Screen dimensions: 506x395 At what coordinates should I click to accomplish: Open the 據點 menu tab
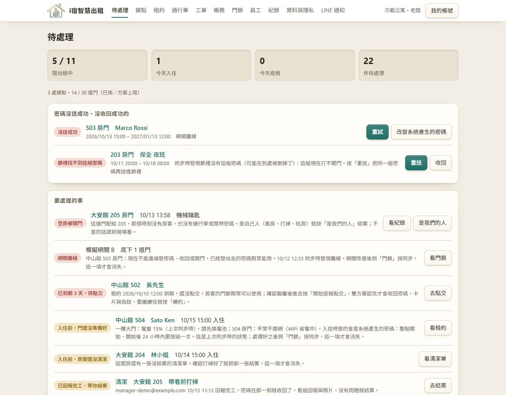(x=141, y=10)
